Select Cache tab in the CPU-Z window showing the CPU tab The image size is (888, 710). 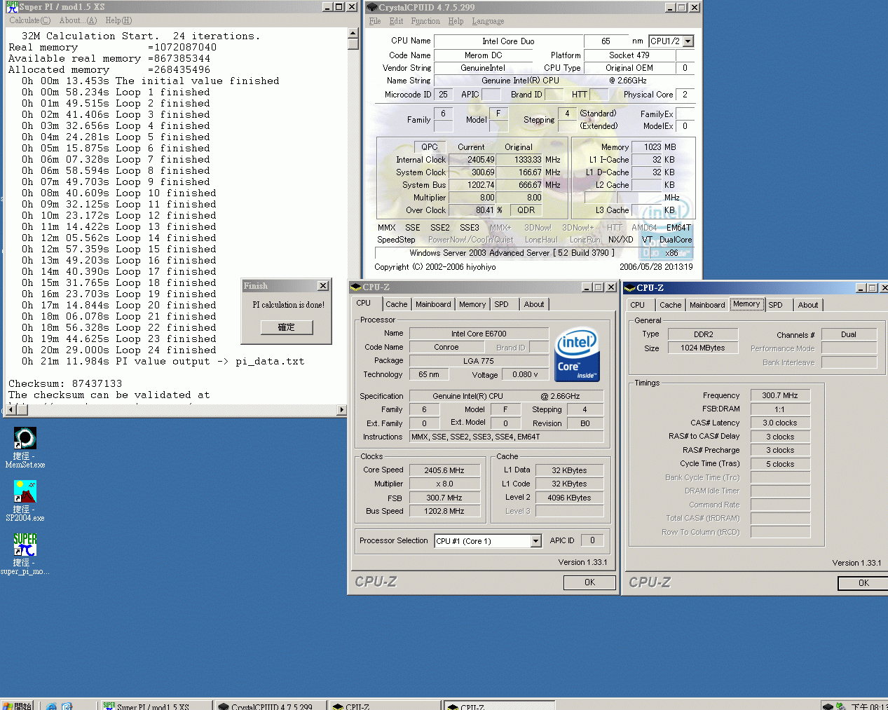pyautogui.click(x=396, y=304)
